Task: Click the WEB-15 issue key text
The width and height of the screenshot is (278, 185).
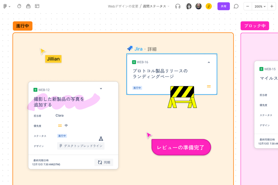Action: click(270, 69)
